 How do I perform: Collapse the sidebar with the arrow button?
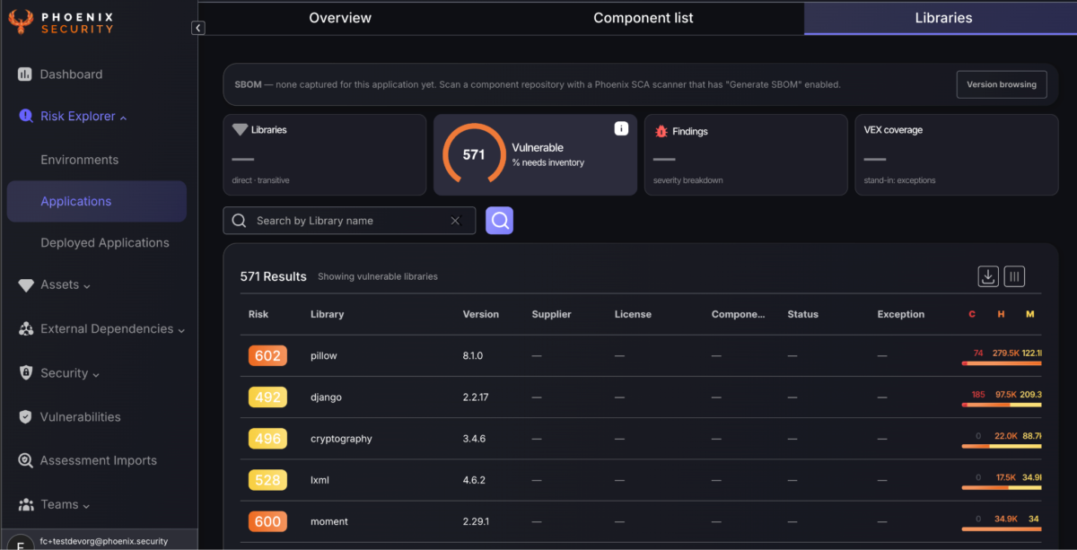click(198, 28)
